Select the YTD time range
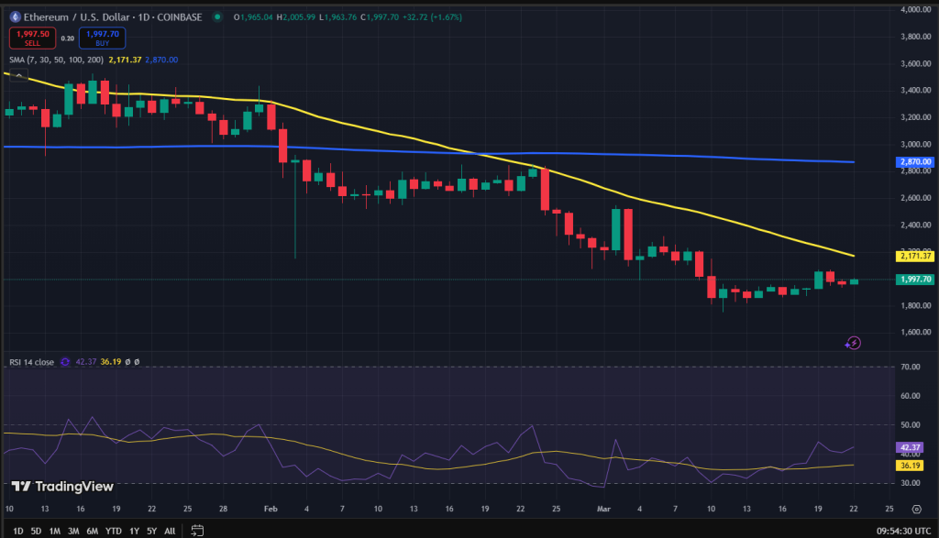The width and height of the screenshot is (939, 538). click(x=113, y=531)
